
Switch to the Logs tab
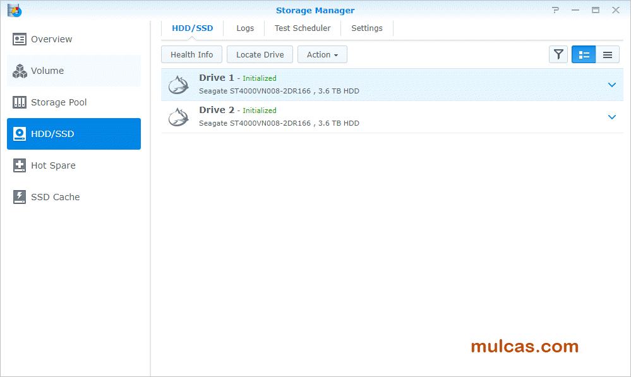pos(245,28)
